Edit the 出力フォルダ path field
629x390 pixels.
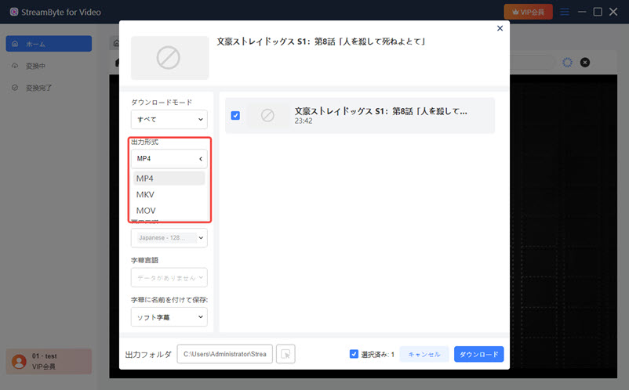(x=224, y=354)
